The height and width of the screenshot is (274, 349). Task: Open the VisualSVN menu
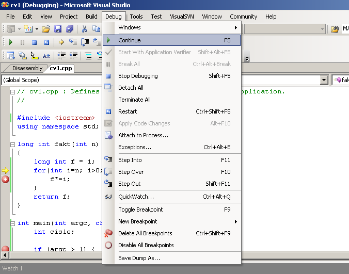tap(182, 17)
